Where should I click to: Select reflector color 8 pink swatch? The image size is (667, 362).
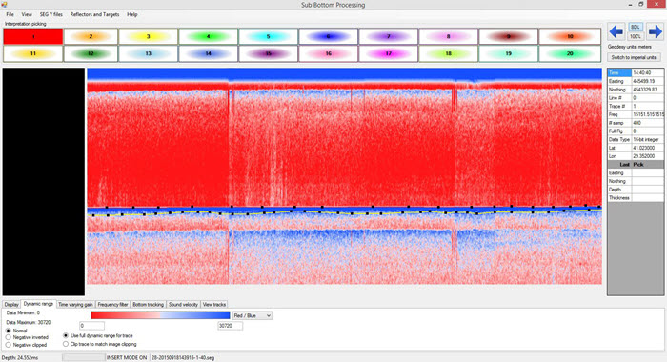click(448, 36)
